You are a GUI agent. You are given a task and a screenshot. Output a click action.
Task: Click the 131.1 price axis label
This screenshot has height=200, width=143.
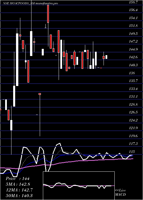133,97
